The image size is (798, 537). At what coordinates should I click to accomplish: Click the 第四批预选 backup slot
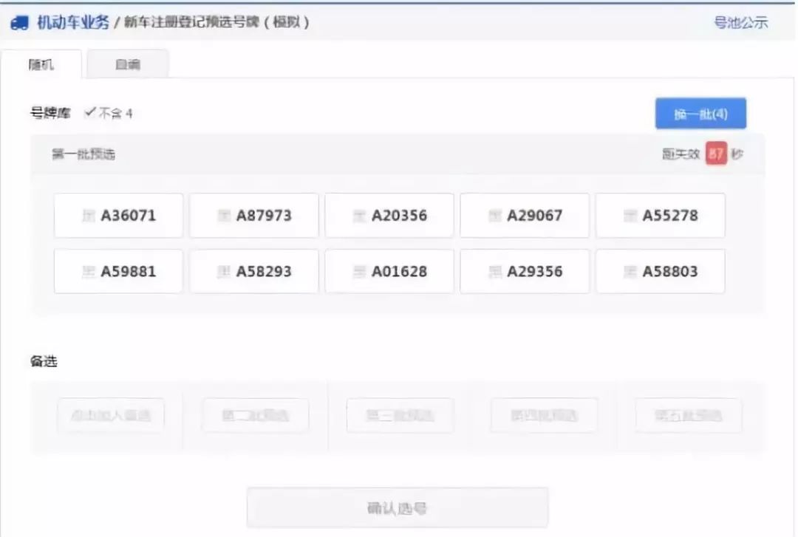tap(544, 415)
